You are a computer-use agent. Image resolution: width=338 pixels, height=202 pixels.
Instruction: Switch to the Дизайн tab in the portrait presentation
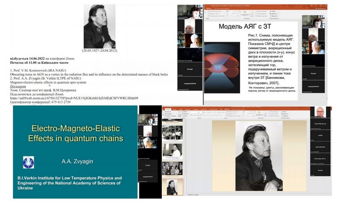pyautogui.click(x=181, y=109)
